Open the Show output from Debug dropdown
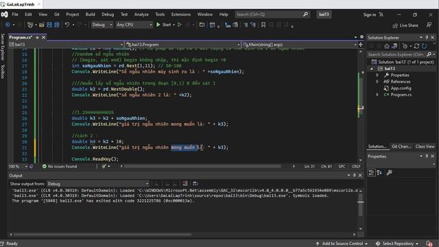The height and width of the screenshot is (247, 439). pos(97,184)
